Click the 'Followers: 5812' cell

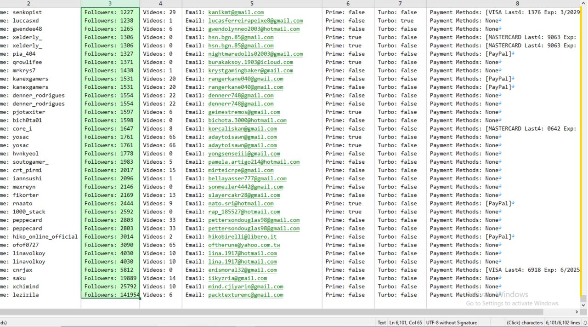[x=110, y=270]
